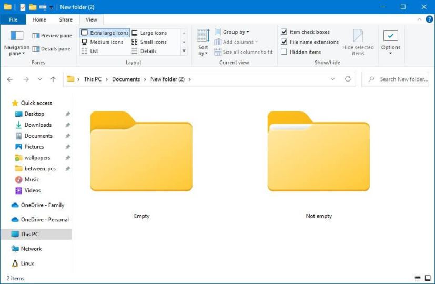Viewport: 435px width, 284px height.
Task: Open the Help question mark icon
Action: point(429,19)
